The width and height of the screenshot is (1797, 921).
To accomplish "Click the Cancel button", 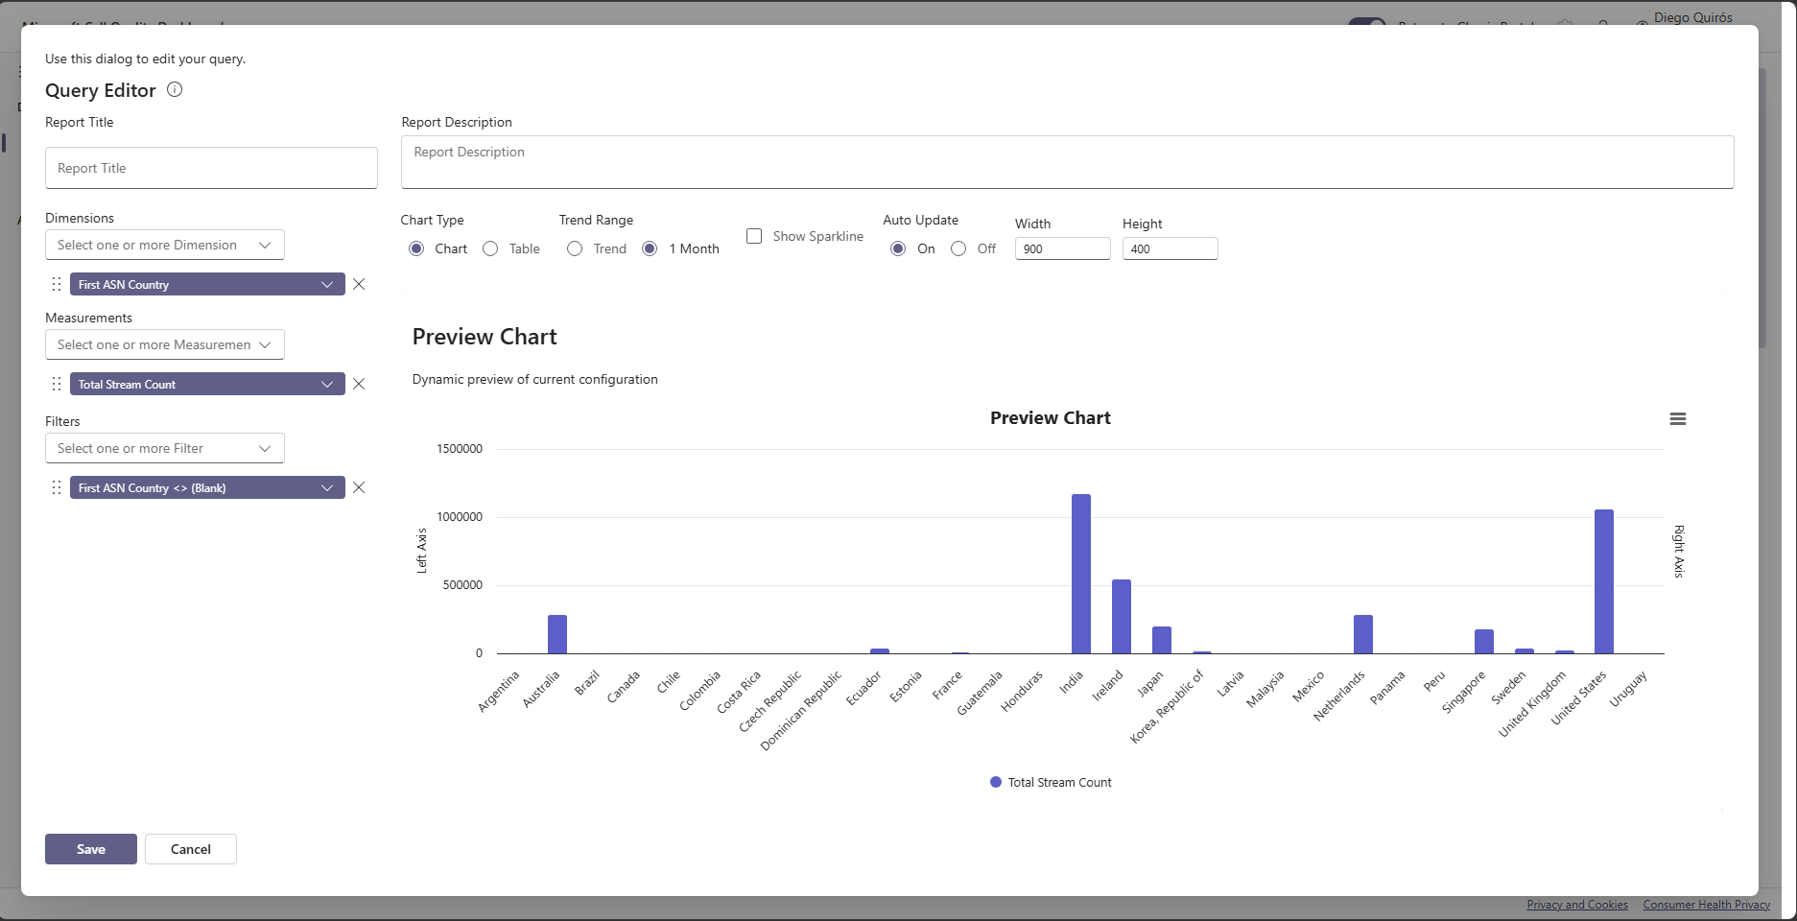I will [191, 849].
